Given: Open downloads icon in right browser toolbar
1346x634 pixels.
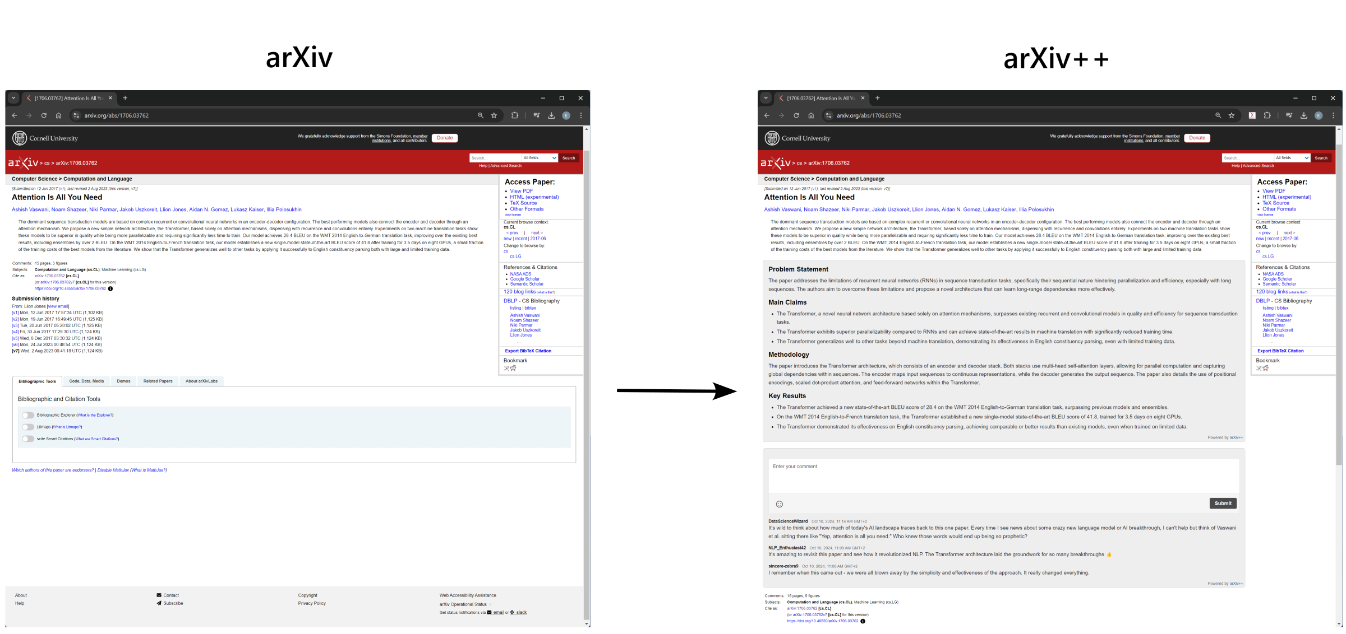Looking at the screenshot, I should click(1304, 115).
